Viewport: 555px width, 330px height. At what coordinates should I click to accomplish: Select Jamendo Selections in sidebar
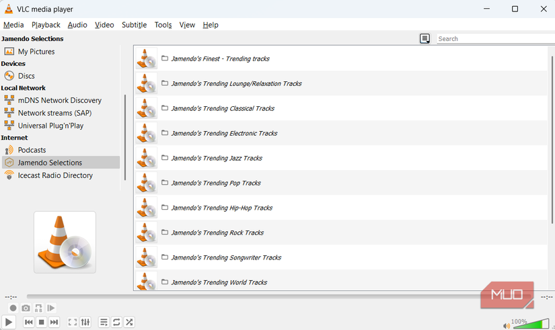click(x=61, y=163)
